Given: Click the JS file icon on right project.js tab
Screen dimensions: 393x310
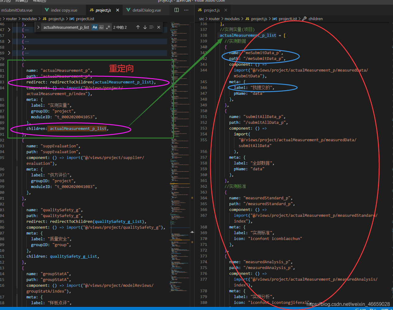Looking at the screenshot, I should (200, 10).
